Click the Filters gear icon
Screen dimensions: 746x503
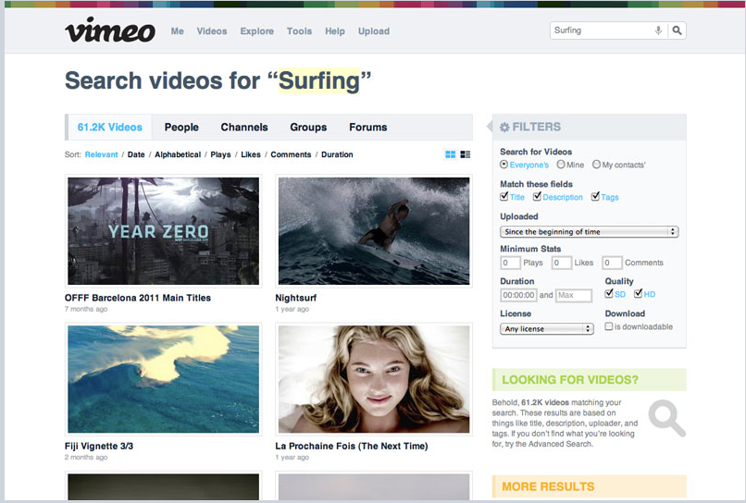pyautogui.click(x=504, y=128)
